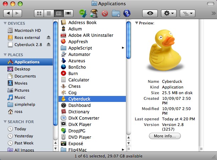Screen dimensions: 217x160
Task: Open Music in the sidebar
Action: [26, 97]
